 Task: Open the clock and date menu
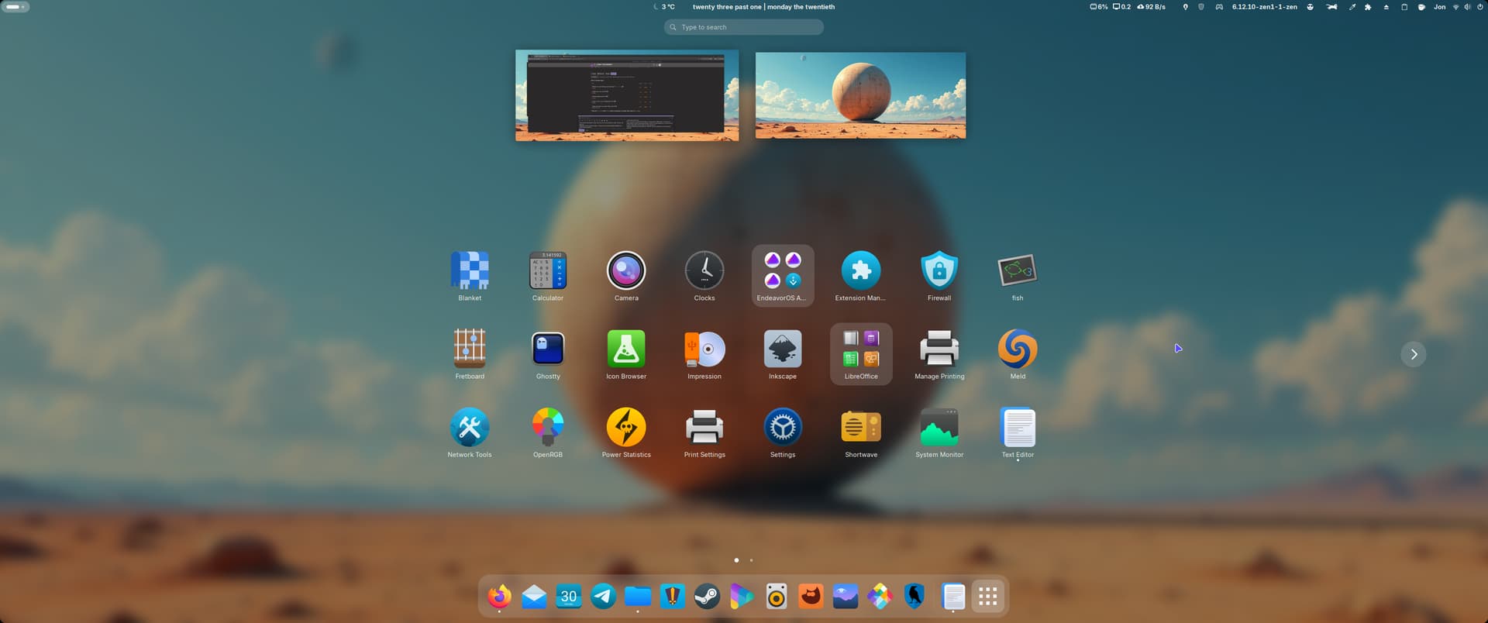pos(763,7)
